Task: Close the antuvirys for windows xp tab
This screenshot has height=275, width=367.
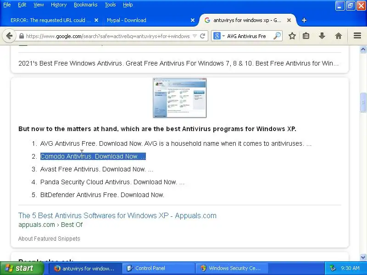Action: pos(289,20)
